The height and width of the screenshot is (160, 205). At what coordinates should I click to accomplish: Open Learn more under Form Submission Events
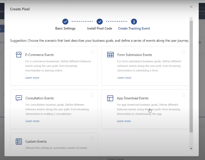click(124, 78)
